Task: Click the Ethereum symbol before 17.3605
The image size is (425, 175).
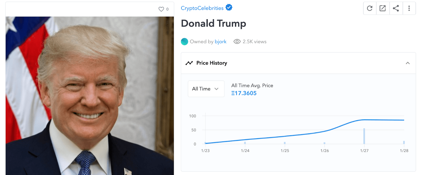Action: [233, 93]
